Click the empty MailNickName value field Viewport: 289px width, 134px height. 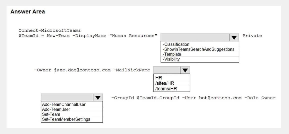pos(167,70)
